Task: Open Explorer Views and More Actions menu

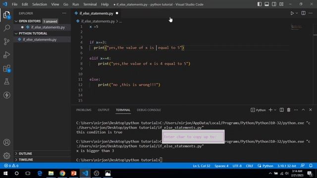Action: (64, 13)
